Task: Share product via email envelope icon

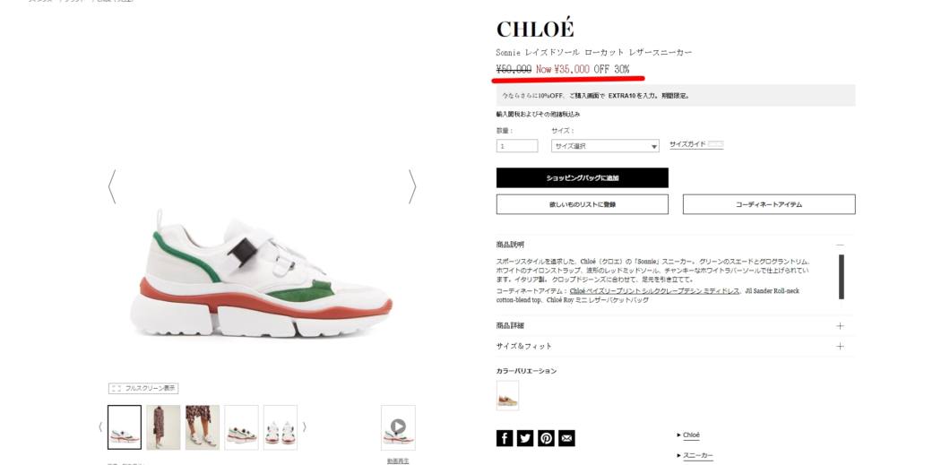Action: (x=566, y=438)
